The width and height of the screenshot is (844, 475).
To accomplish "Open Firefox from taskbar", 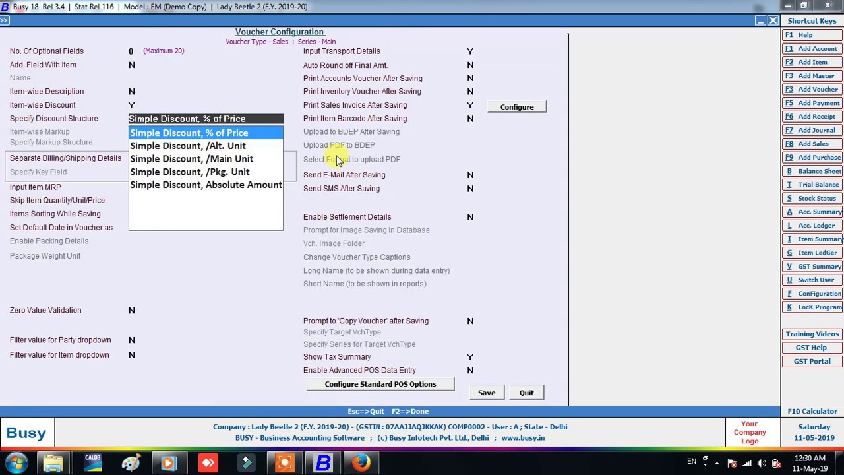I will 361,462.
